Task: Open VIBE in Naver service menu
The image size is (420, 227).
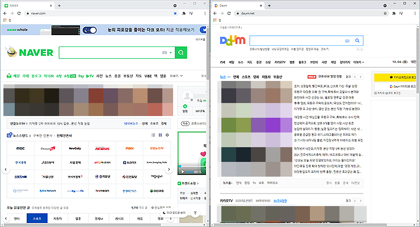Action: [x=148, y=76]
